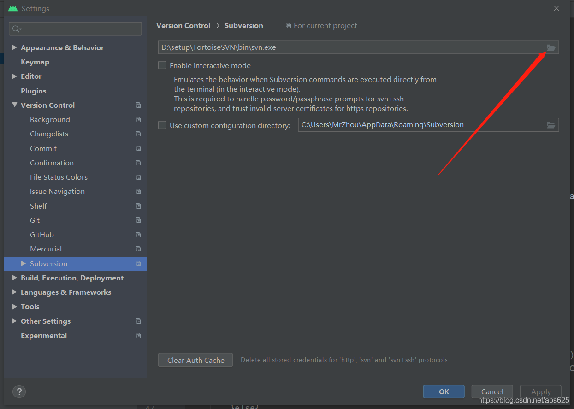Collapse the Version Control section
This screenshot has height=409, width=574.
coord(14,105)
